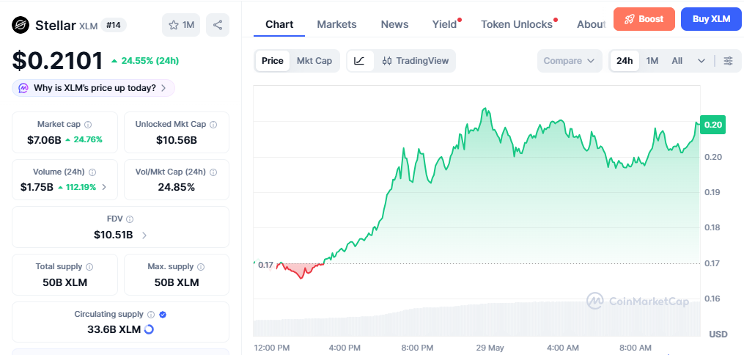Click the 0.17 opening price label on chart
Screen dimensions: 744x355
point(265,265)
